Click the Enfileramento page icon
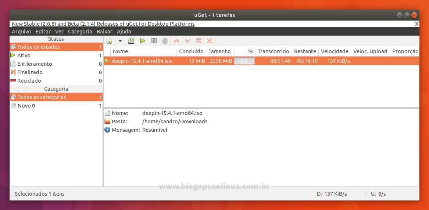429x210 pixels. pos(13,64)
